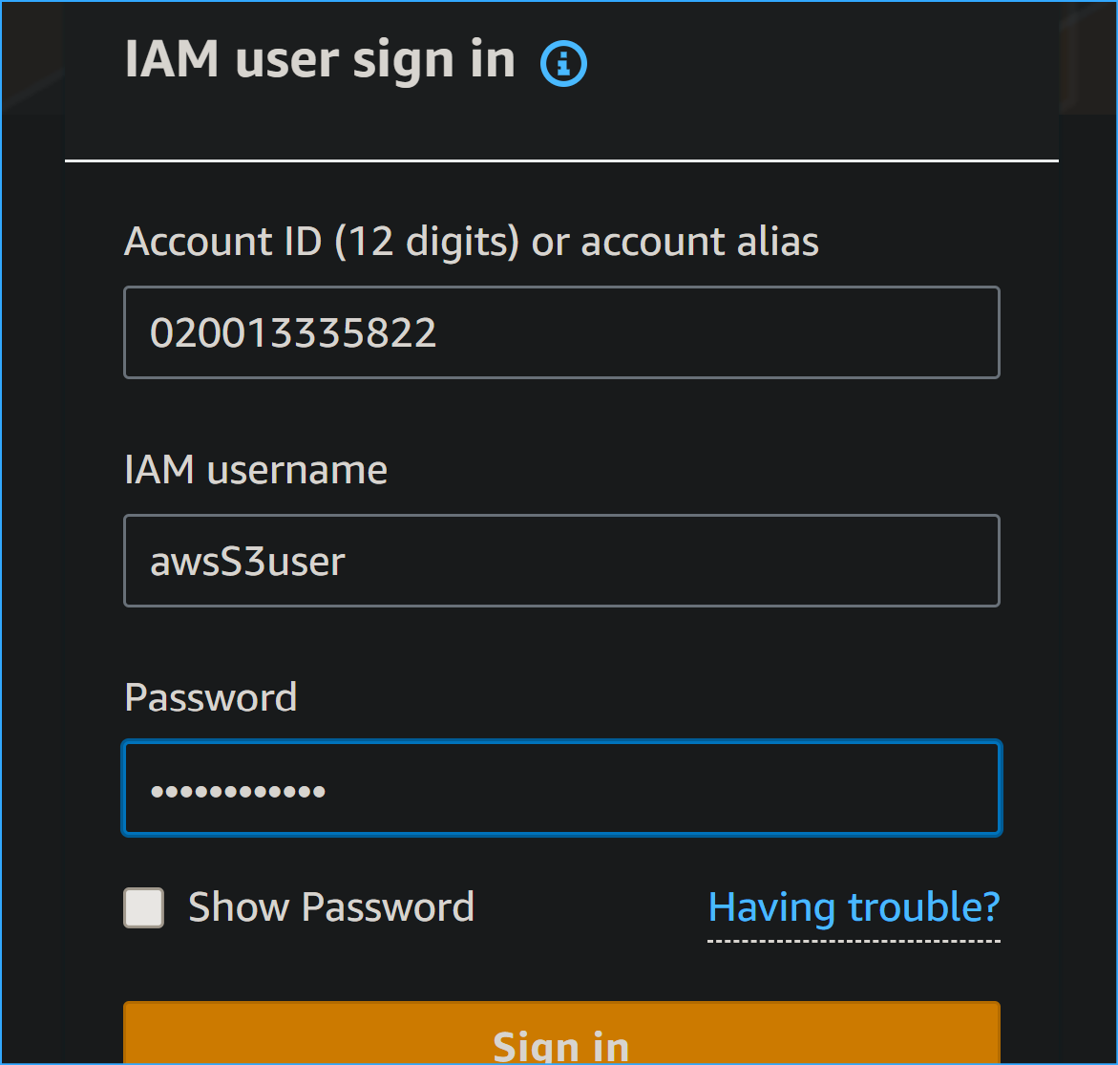The width and height of the screenshot is (1118, 1065).
Task: Click inside the Account ID input field
Action: click(x=561, y=332)
